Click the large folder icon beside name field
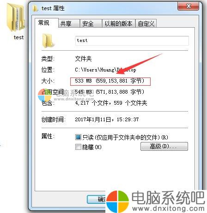207x213 pixels. (48, 41)
